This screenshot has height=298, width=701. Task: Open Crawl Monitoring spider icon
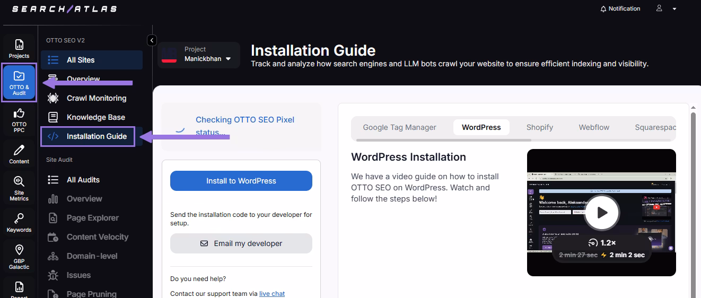tap(53, 98)
